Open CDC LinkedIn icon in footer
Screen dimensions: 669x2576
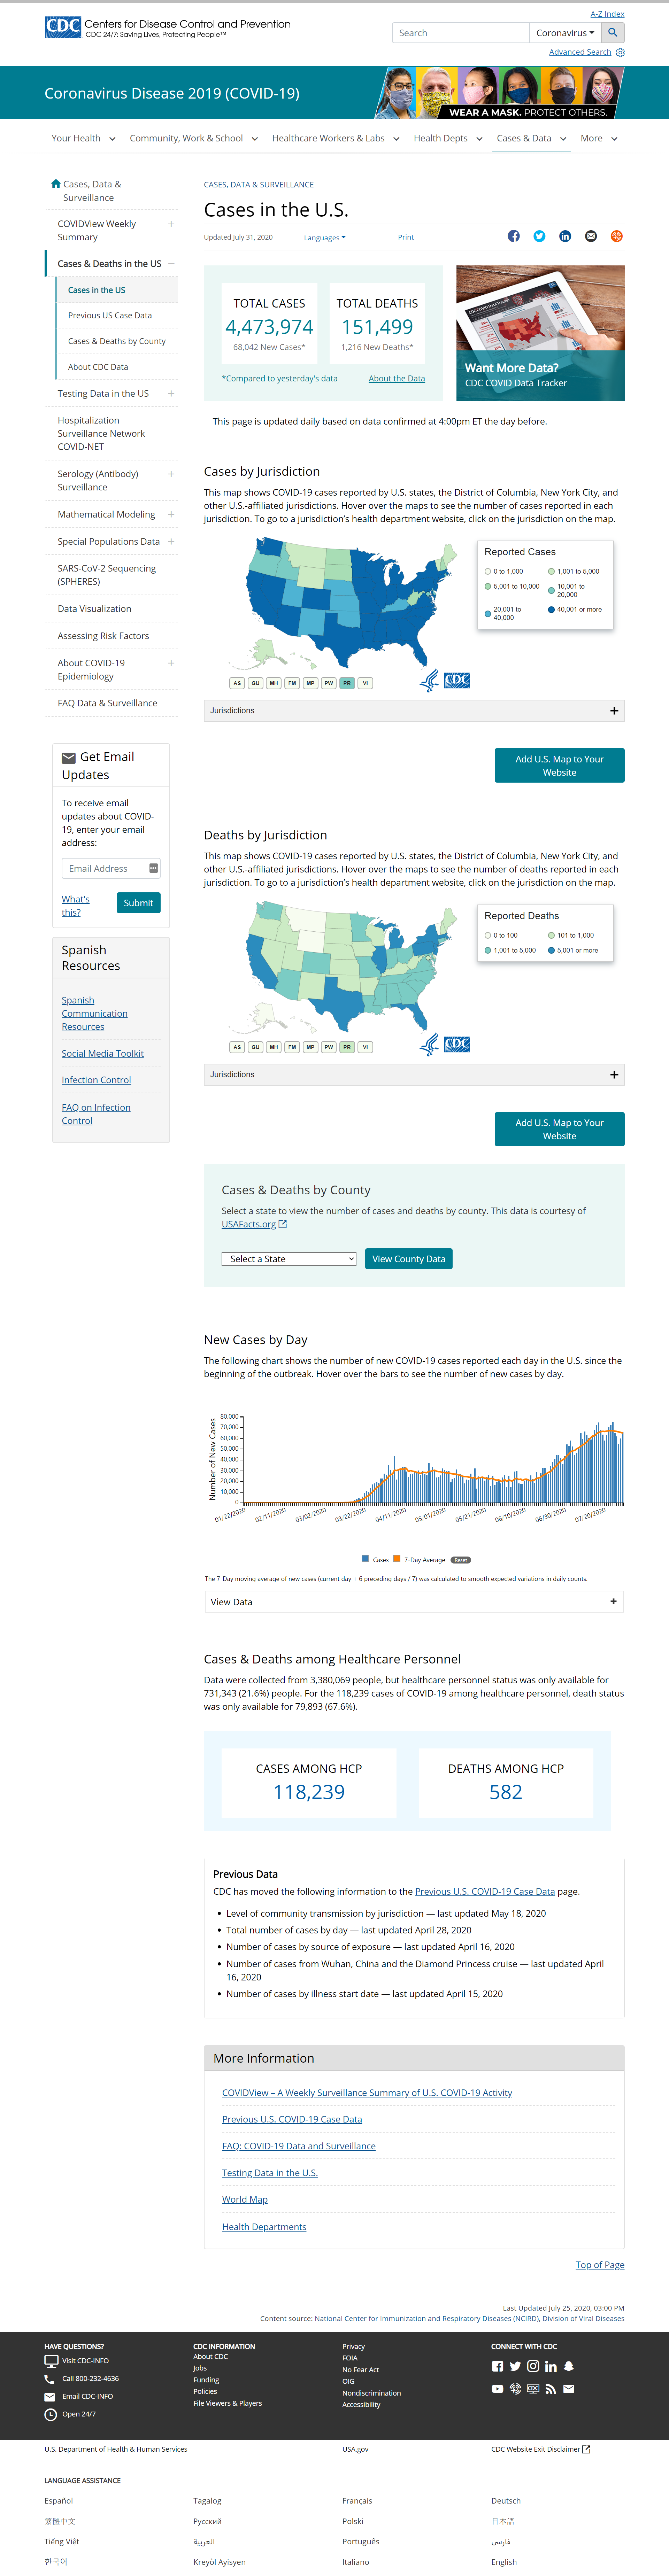551,2367
